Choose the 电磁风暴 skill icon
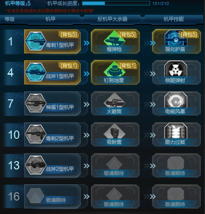205x214 pixels. point(176,100)
